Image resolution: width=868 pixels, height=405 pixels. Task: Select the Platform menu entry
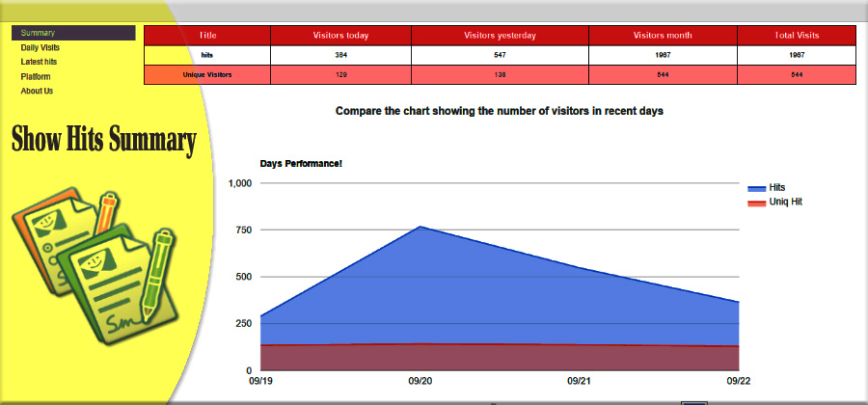[x=36, y=76]
